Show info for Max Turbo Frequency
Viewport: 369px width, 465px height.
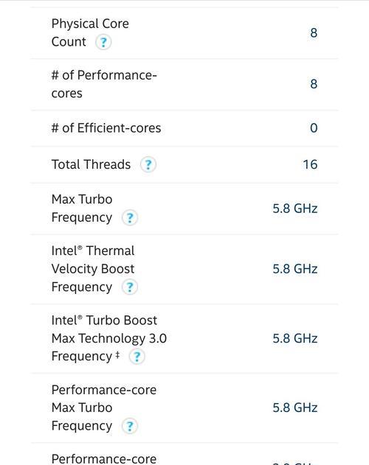tap(130, 217)
